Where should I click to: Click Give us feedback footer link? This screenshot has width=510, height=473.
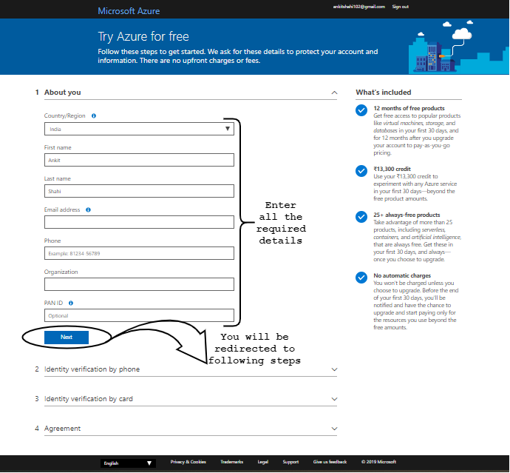tap(330, 462)
